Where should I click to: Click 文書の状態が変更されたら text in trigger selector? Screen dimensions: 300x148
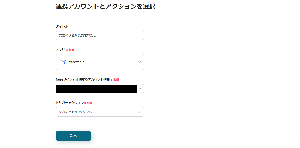pyautogui.click(x=78, y=112)
